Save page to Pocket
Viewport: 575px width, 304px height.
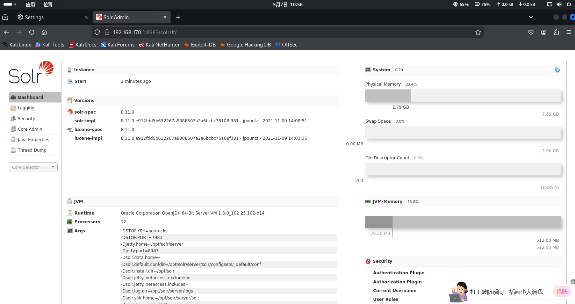(531, 32)
